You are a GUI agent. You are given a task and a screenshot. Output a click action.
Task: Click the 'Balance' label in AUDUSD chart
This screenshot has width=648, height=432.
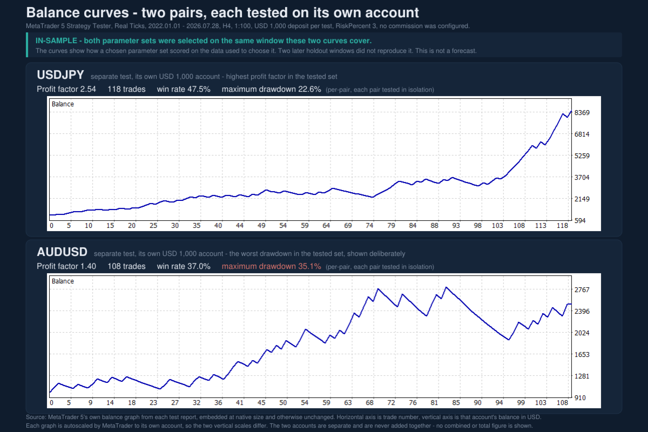coord(63,281)
